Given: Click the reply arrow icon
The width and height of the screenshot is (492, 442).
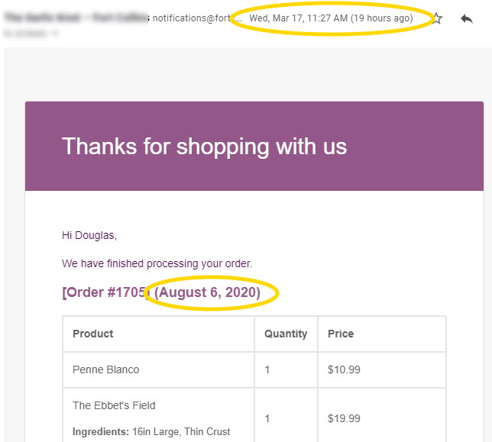Looking at the screenshot, I should coord(467,18).
